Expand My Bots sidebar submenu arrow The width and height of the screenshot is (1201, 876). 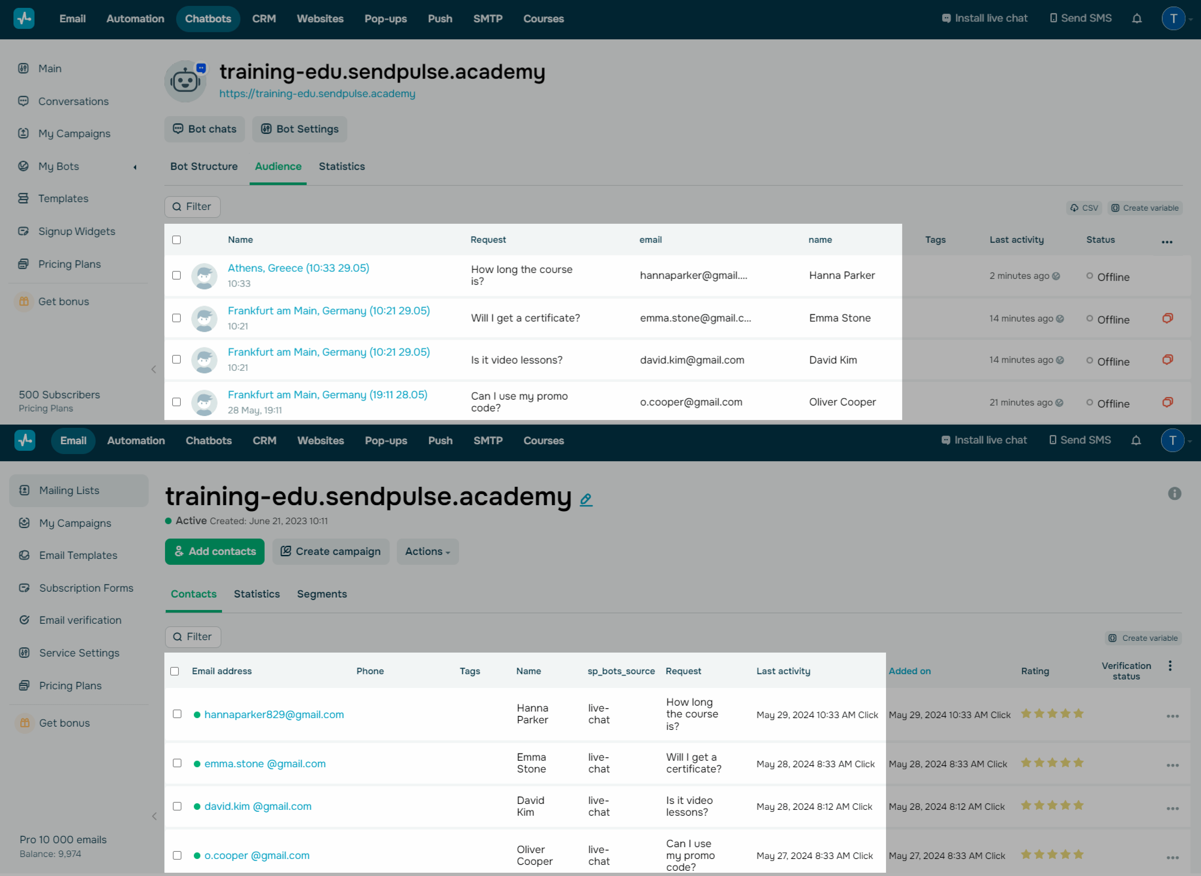[135, 167]
